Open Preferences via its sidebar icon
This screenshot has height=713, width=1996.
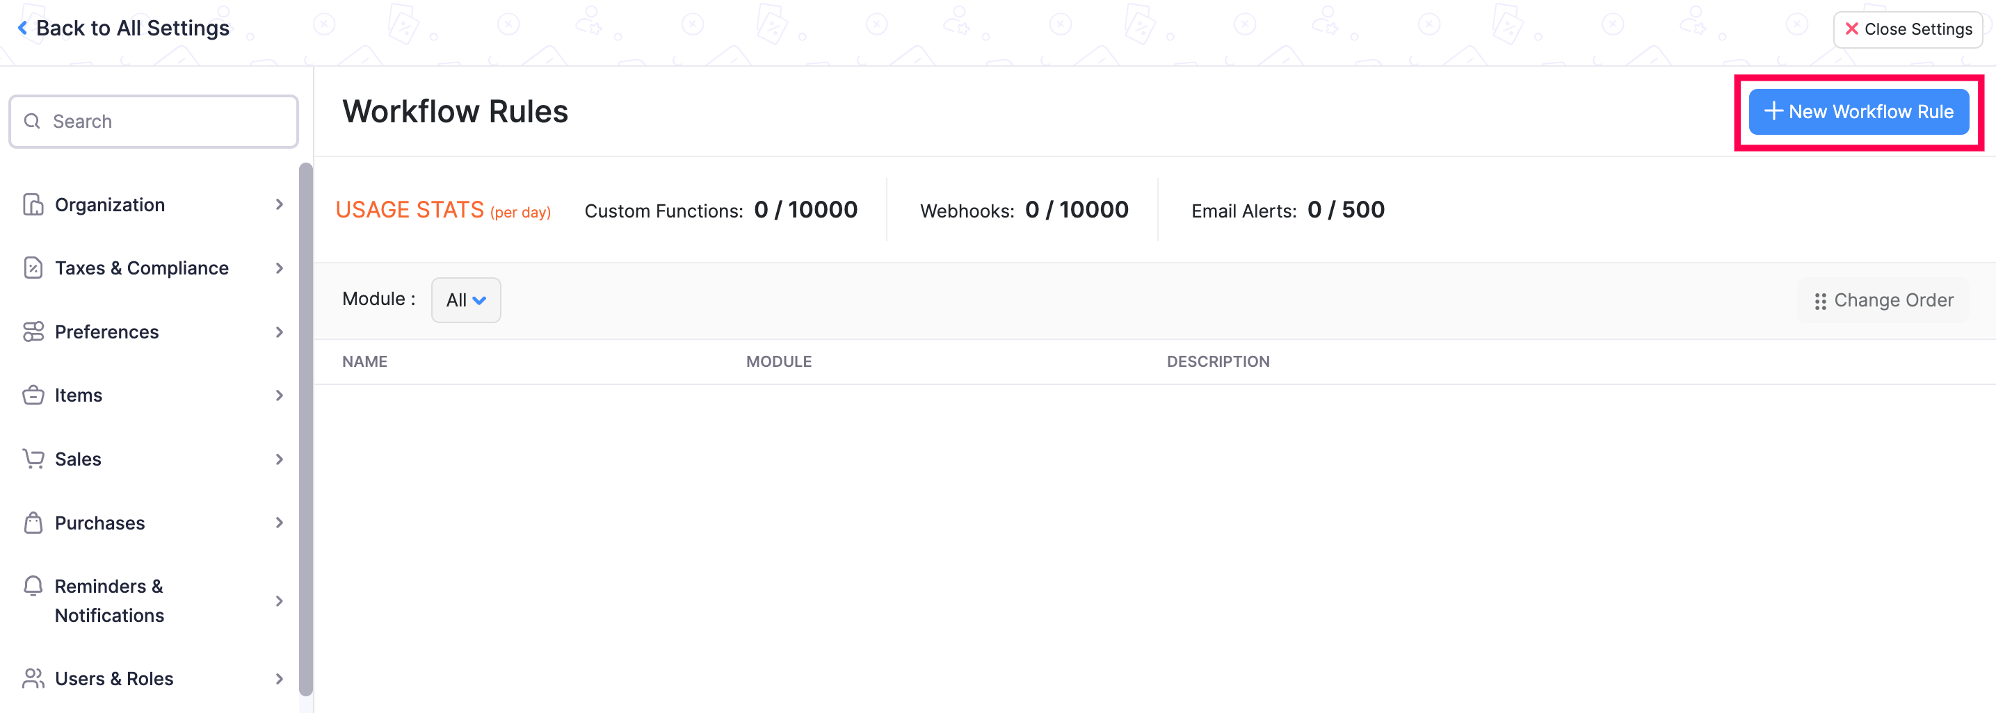click(x=33, y=331)
